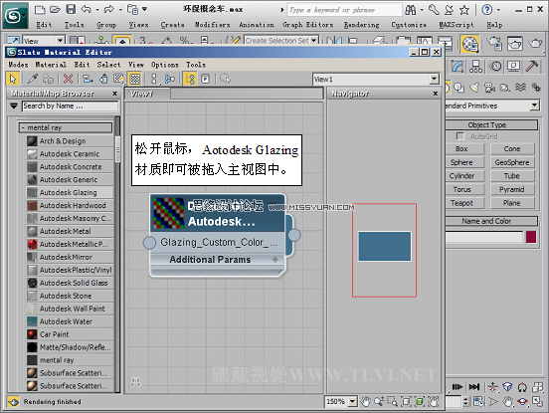Click the Pyramid primitive button
The width and height of the screenshot is (549, 413).
[512, 189]
